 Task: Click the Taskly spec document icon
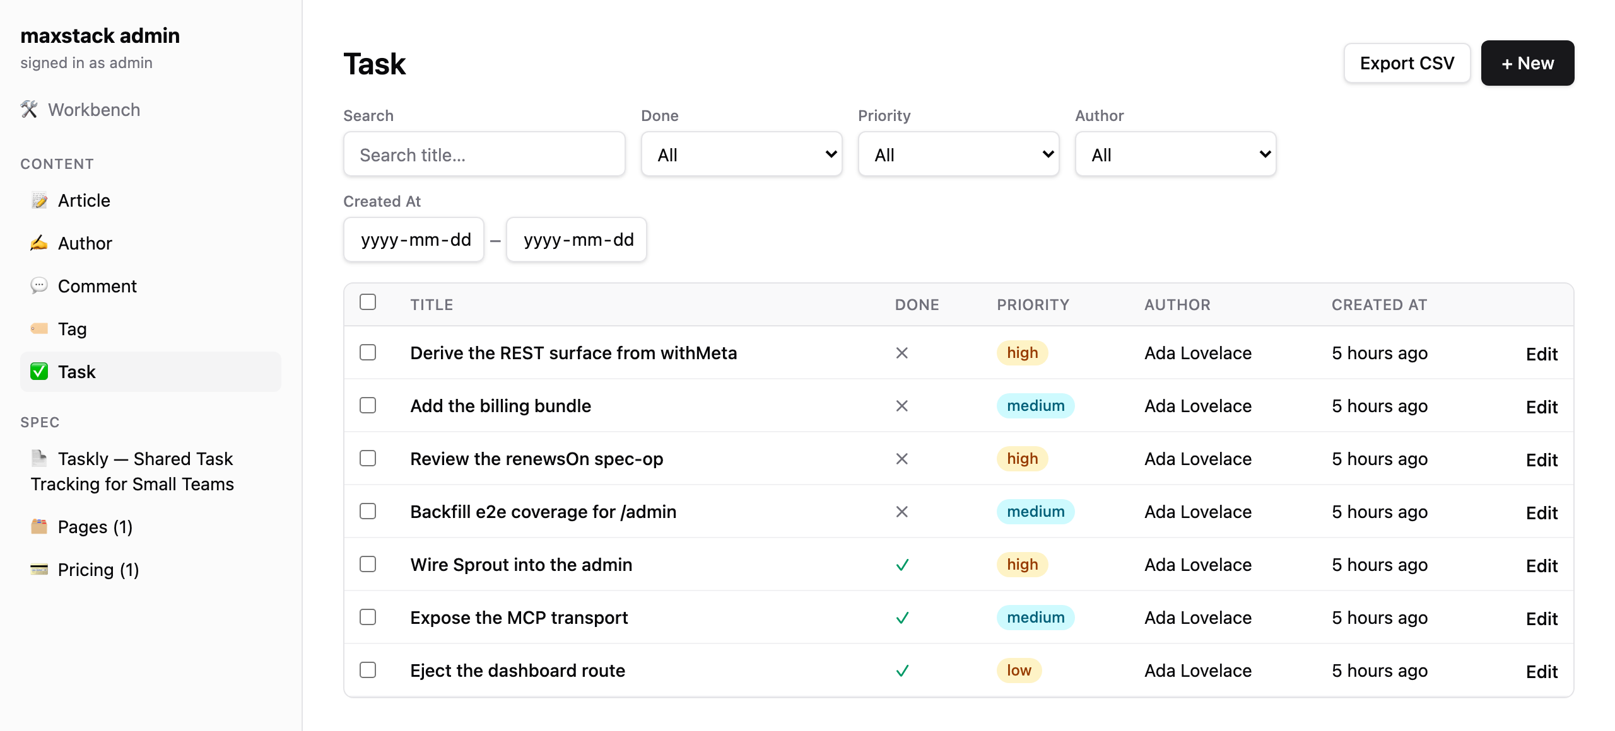(x=39, y=458)
